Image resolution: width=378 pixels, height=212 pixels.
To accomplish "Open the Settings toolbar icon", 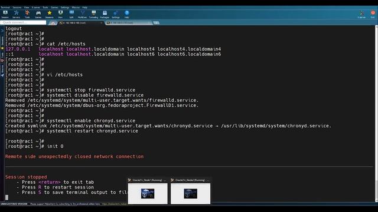I will 116,14.
